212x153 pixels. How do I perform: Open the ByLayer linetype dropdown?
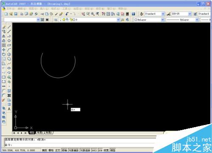click(x=197, y=19)
